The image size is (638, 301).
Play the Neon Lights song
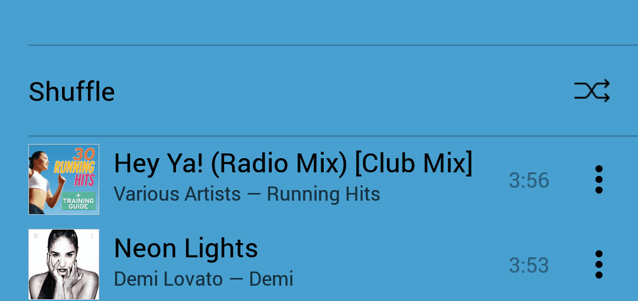pos(186,248)
